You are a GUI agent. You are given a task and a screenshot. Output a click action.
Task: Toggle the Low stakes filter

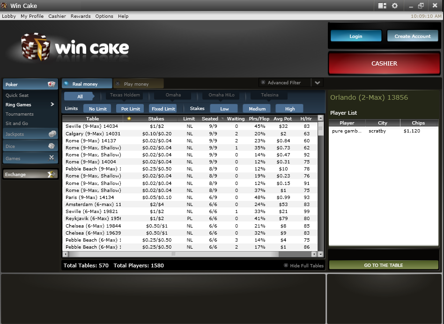(x=224, y=109)
